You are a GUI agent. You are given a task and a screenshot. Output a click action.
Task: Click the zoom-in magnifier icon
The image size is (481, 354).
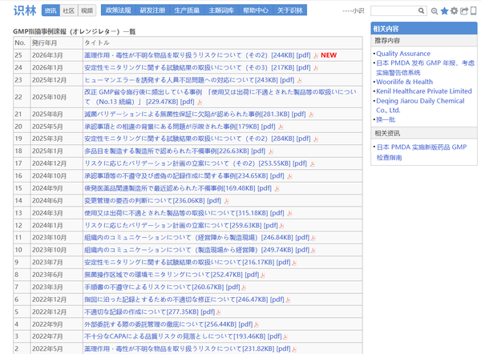tap(434, 11)
